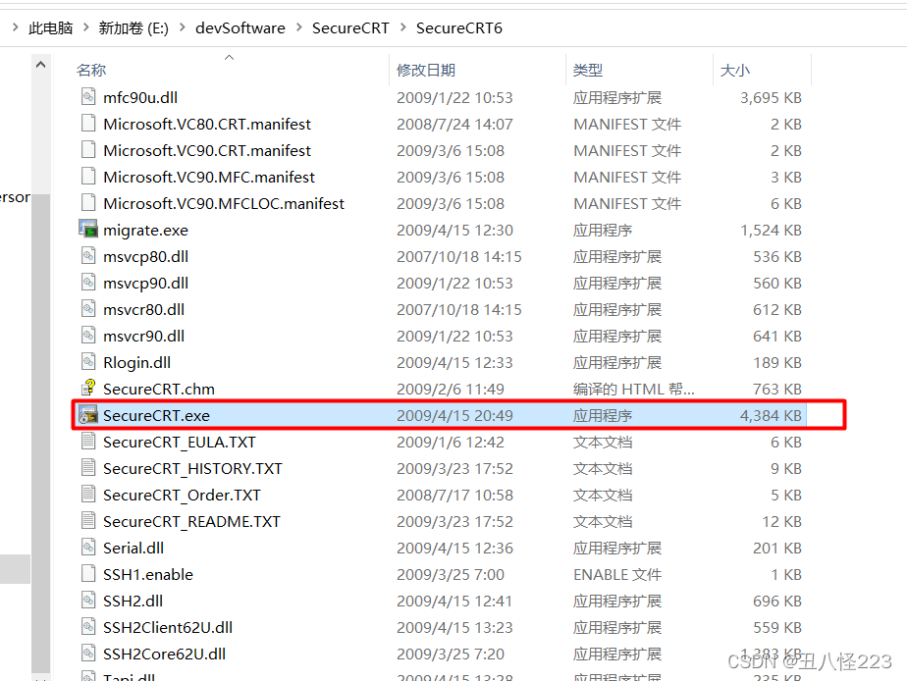
Task: Select the file named Serial.dll
Action: point(133,548)
